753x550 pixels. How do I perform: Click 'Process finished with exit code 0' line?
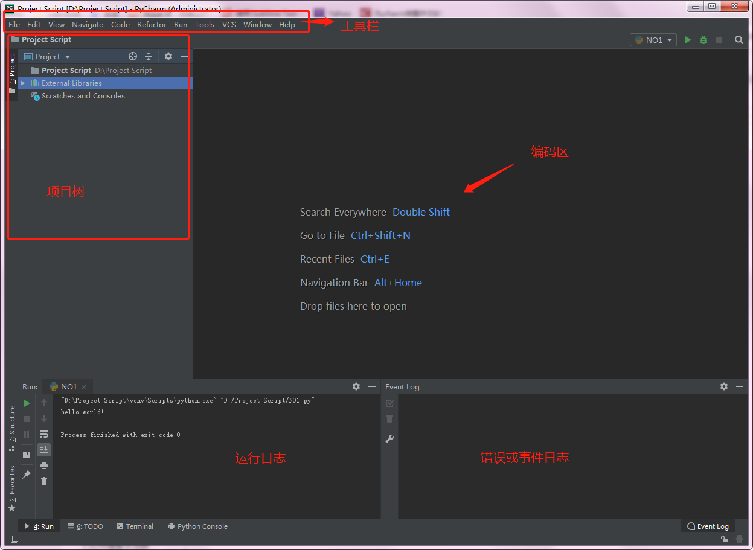[x=120, y=435]
